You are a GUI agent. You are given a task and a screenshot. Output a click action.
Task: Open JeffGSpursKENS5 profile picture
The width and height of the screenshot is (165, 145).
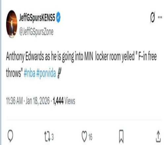click(12, 24)
